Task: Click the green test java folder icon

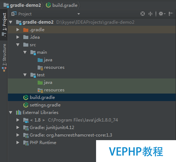Action: (40, 82)
